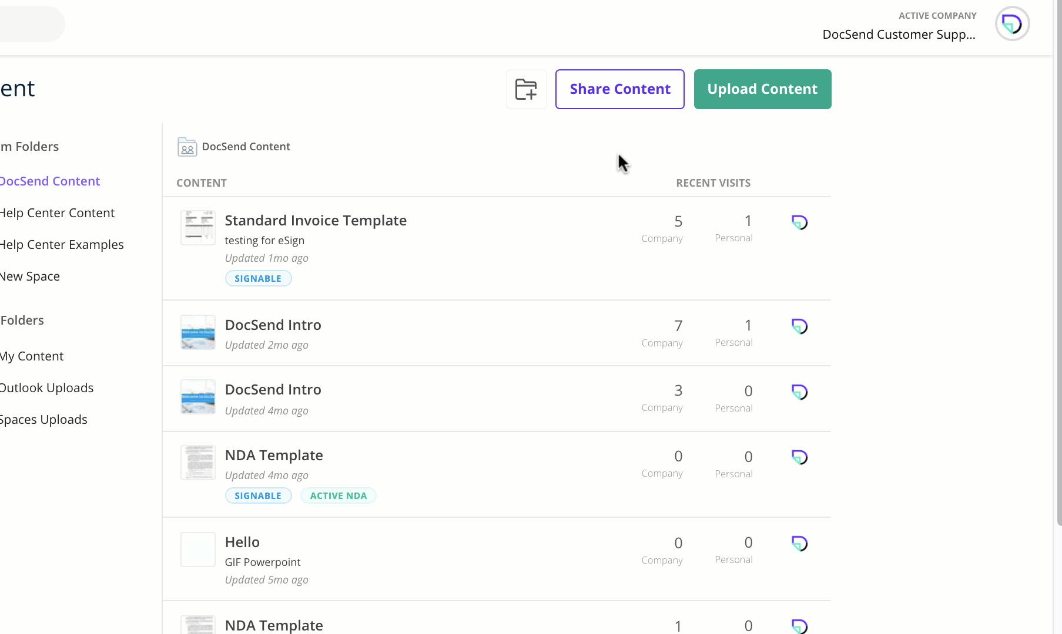Click the new folder icon button
1062x634 pixels.
(526, 89)
